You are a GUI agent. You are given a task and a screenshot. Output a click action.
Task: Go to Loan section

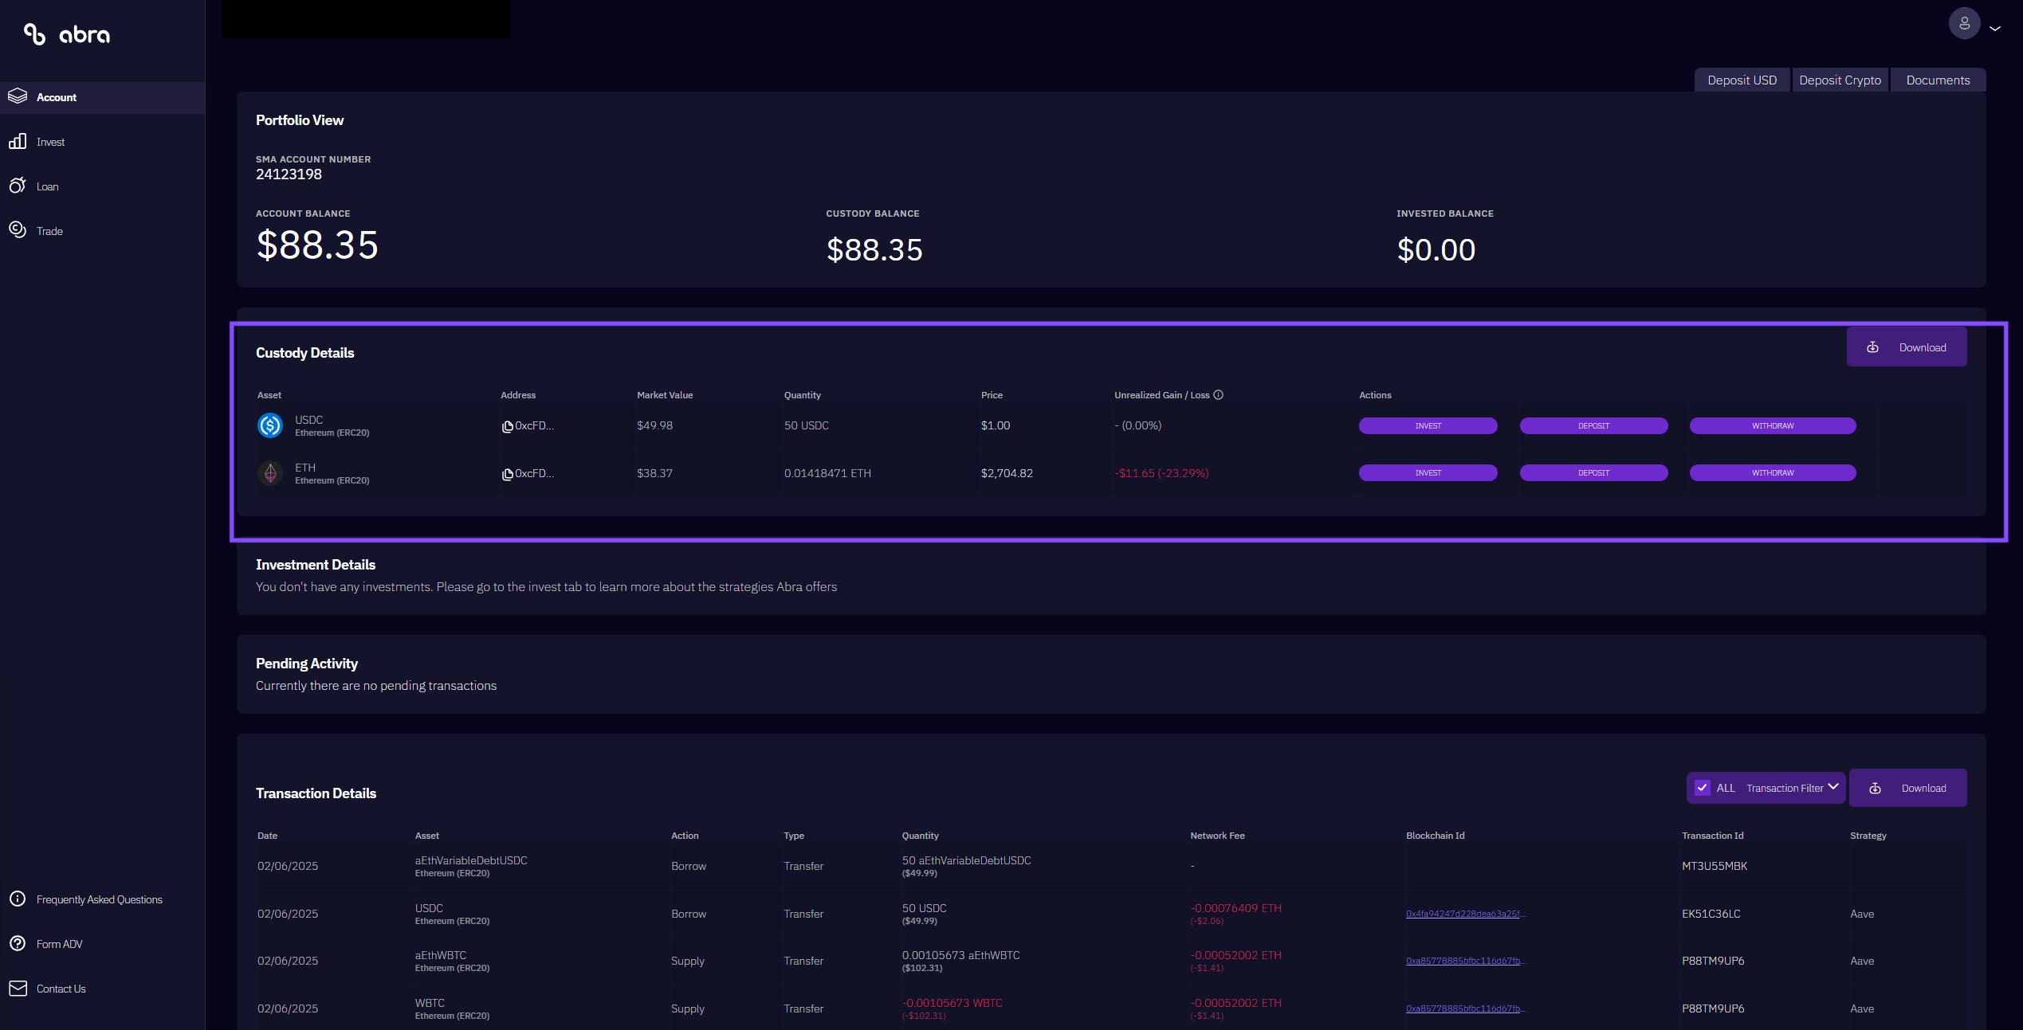(47, 186)
